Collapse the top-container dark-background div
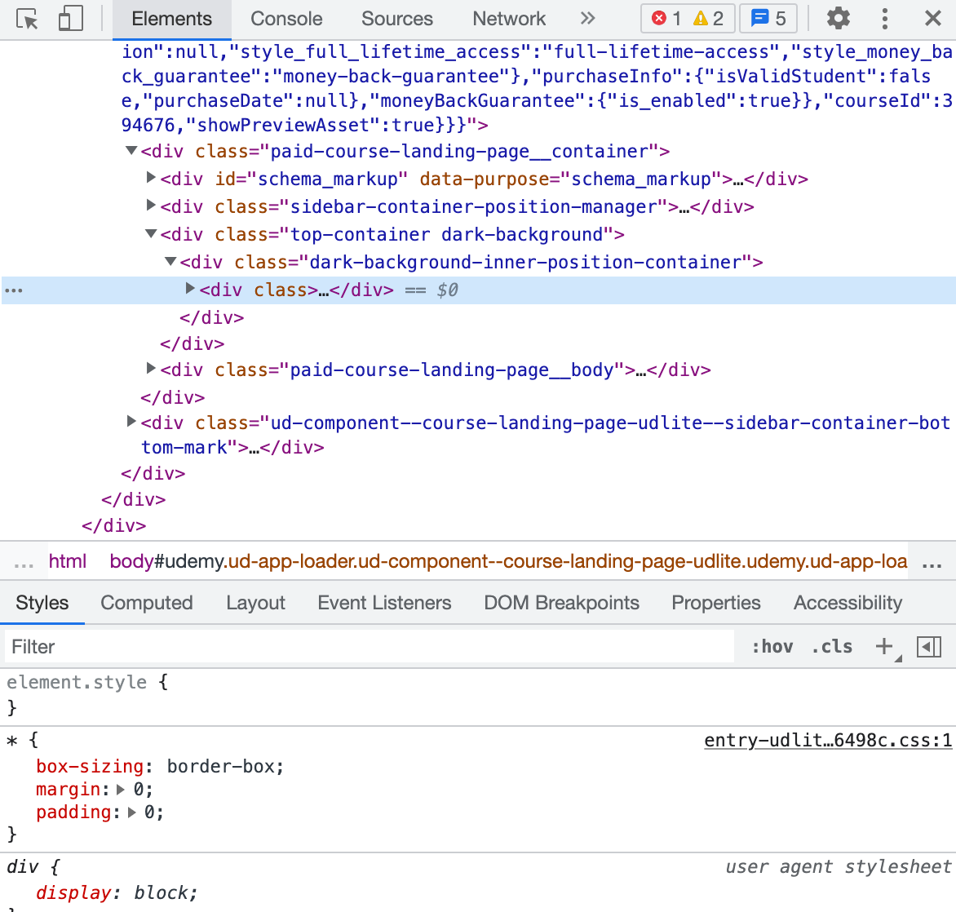 pos(151,234)
